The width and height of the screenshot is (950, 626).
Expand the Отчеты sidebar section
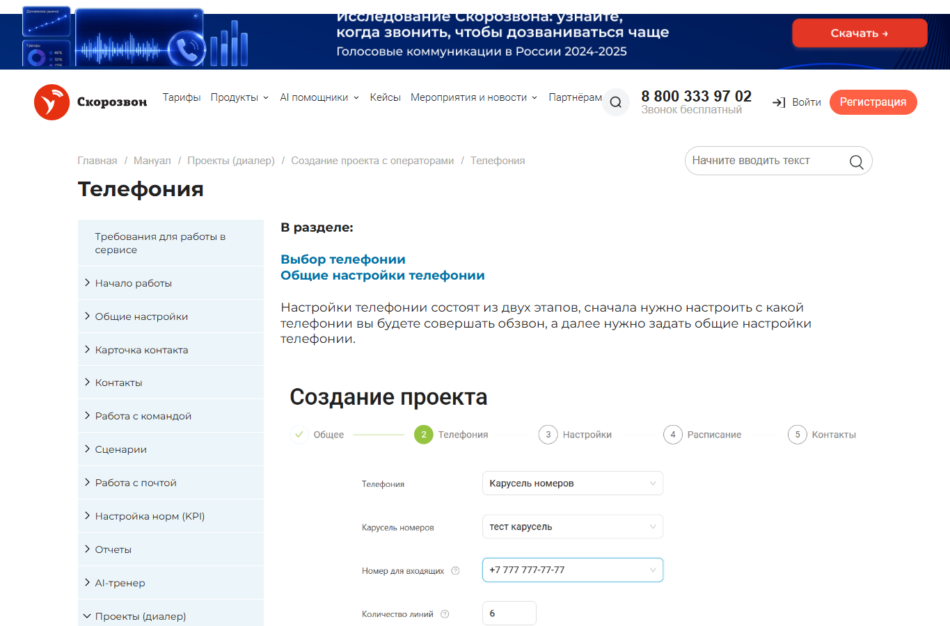171,549
